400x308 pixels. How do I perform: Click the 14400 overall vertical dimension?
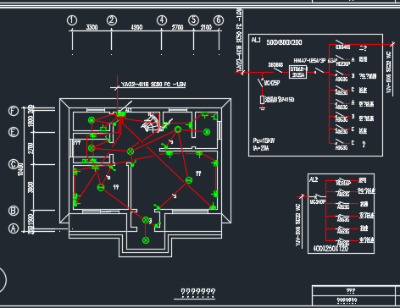point(21,169)
